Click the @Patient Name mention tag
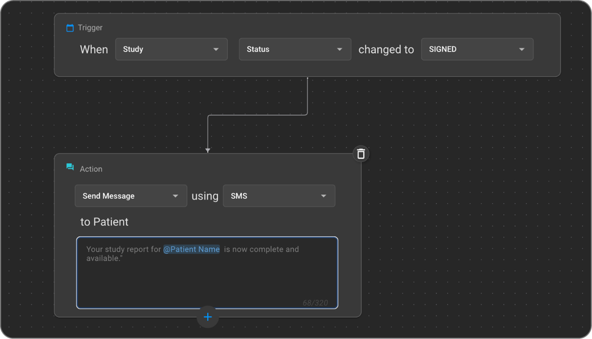 (191, 249)
